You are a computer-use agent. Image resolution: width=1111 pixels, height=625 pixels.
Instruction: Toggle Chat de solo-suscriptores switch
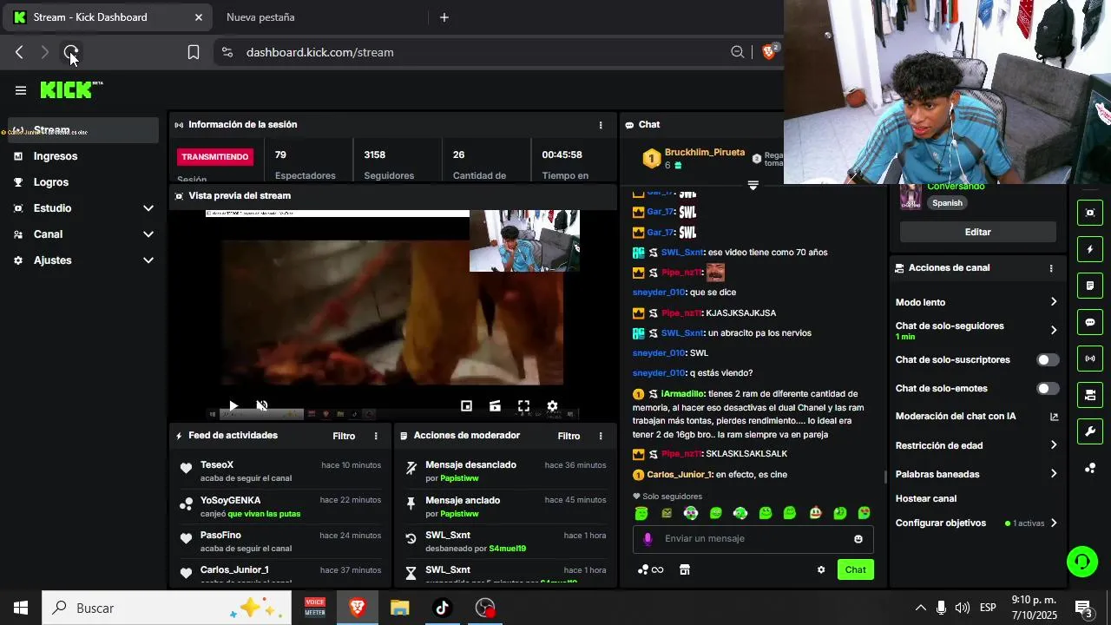(1048, 360)
